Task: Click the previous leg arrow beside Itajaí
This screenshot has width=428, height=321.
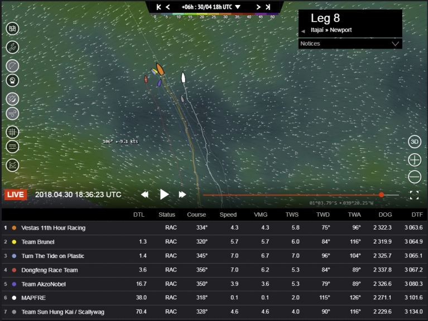Action: tap(303, 31)
